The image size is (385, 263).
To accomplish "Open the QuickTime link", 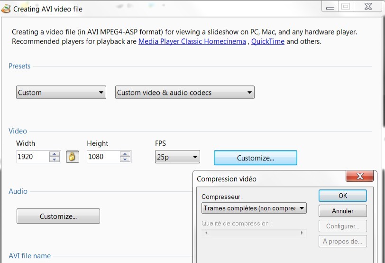I will click(268, 41).
